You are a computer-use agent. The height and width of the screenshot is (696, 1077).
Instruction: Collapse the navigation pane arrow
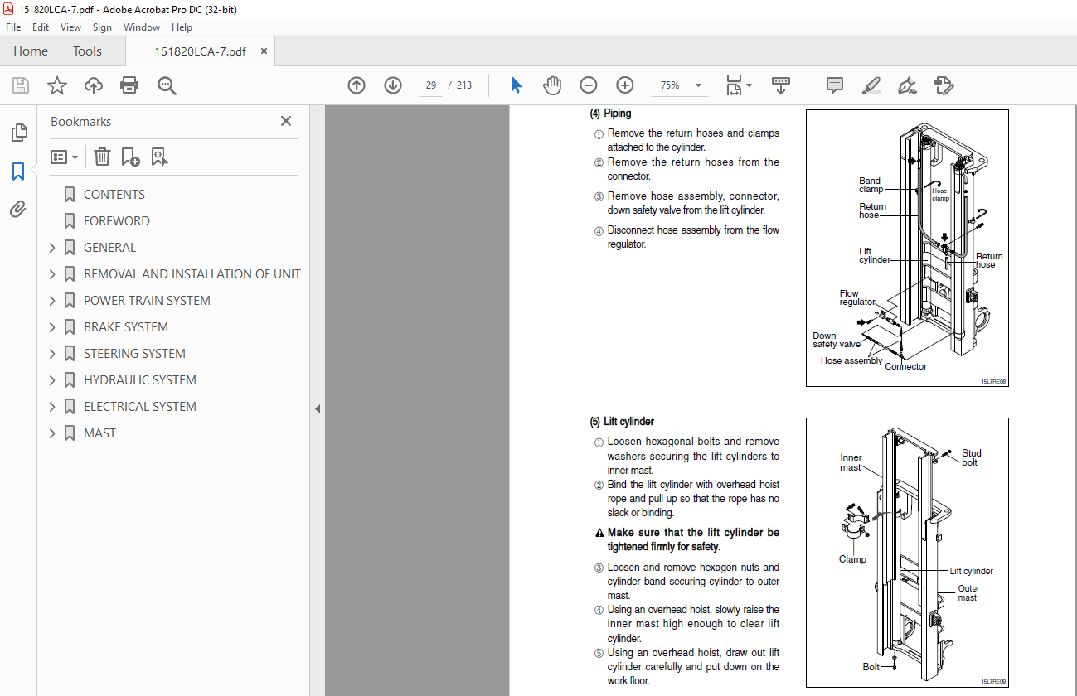317,408
